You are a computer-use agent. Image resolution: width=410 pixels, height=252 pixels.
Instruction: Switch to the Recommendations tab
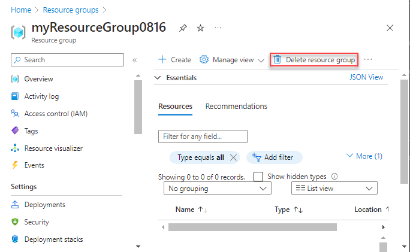pos(236,107)
